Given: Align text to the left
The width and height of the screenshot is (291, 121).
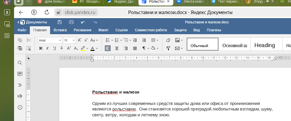Looking at the screenshot, I should (x=108, y=48).
